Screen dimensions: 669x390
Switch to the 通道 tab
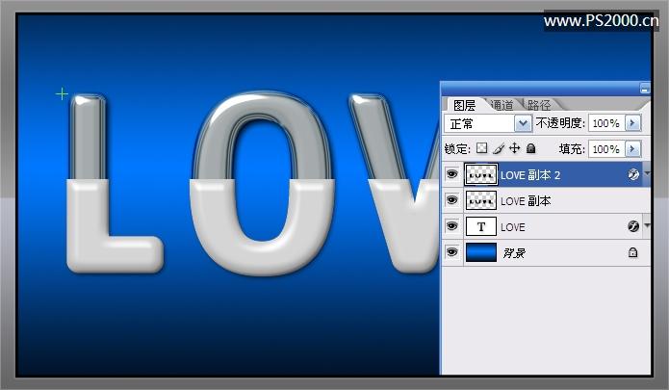pos(502,105)
